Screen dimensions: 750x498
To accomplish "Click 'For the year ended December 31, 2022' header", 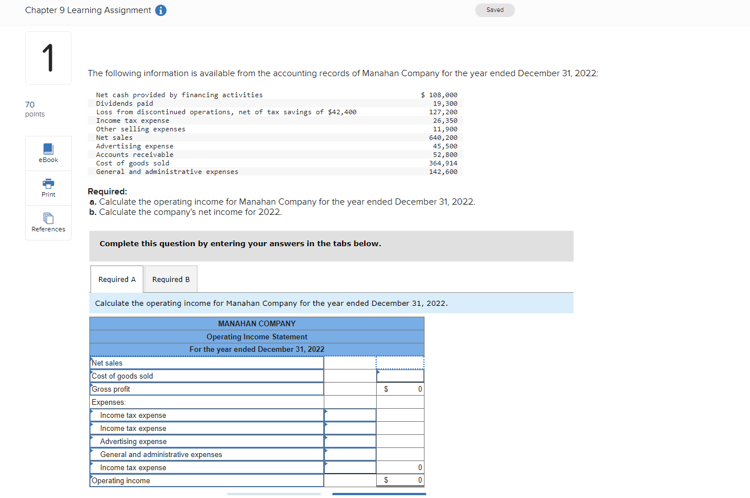I will (x=257, y=349).
